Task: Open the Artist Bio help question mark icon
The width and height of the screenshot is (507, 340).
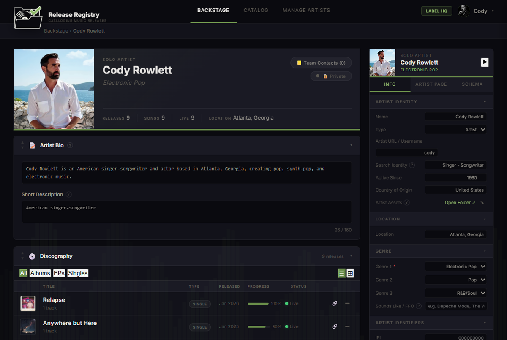Action: click(71, 145)
